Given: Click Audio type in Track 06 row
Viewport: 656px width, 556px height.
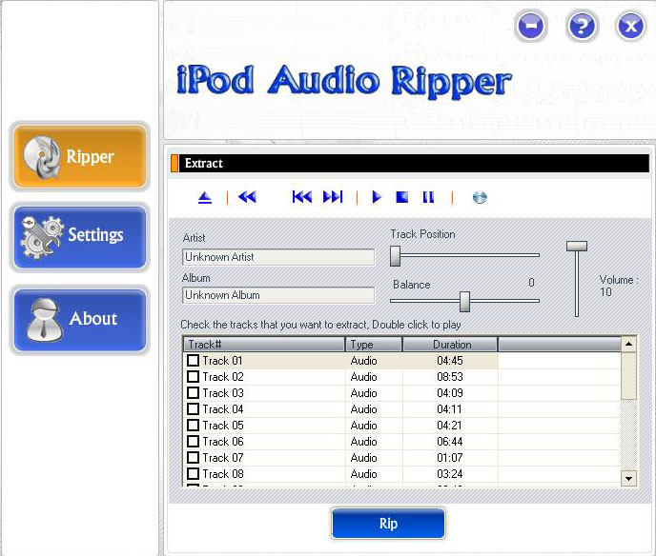Looking at the screenshot, I should (363, 442).
